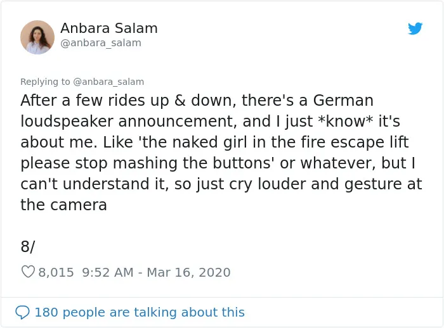Click the display name Anbara Salam
This screenshot has height=328, width=444.
pos(109,28)
